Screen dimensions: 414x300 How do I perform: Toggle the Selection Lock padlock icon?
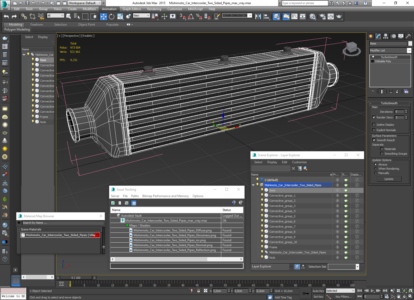pyautogui.click(x=198, y=291)
